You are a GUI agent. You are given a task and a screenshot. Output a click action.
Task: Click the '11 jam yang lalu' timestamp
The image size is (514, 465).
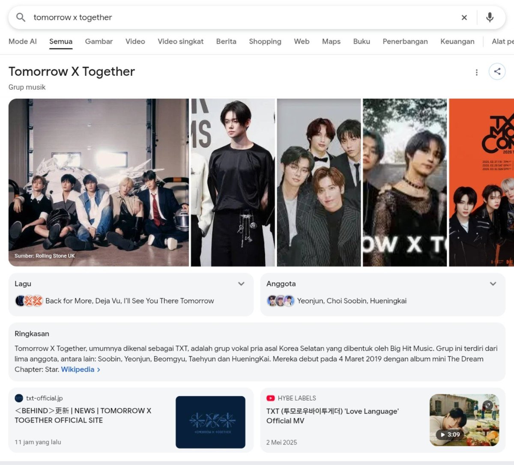pos(38,442)
